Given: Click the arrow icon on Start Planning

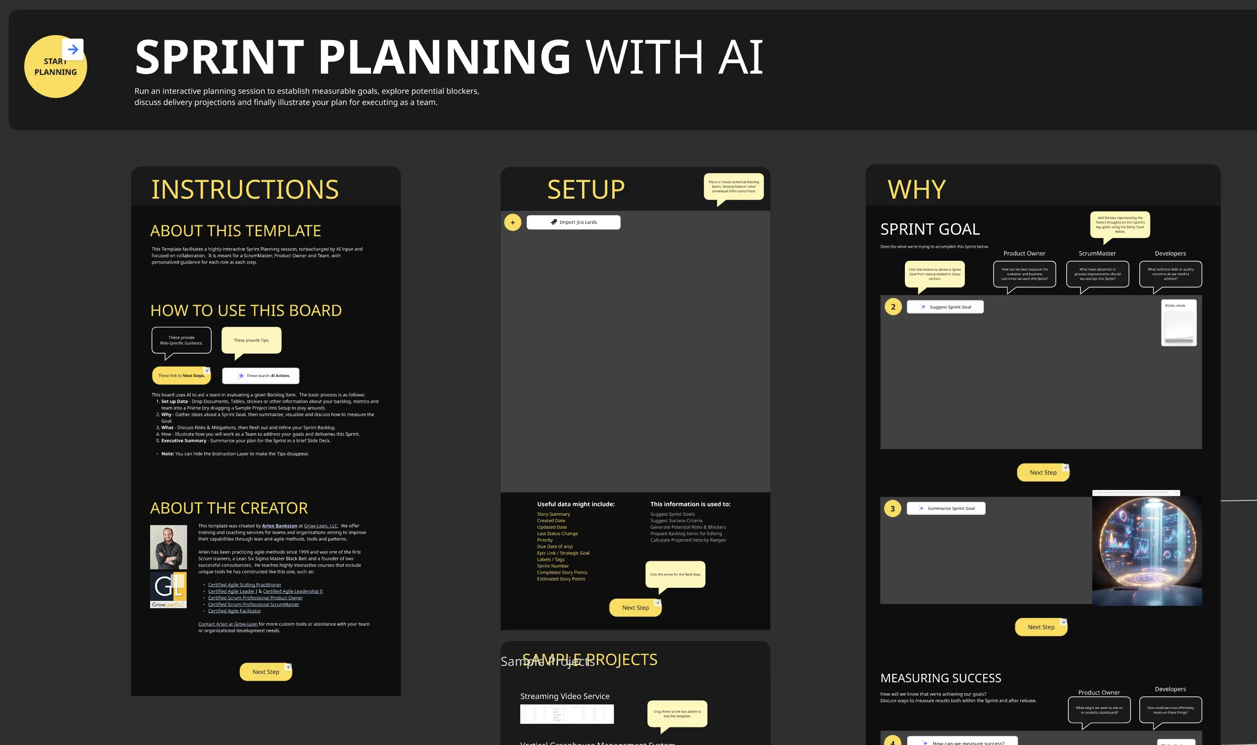Looking at the screenshot, I should point(73,49).
